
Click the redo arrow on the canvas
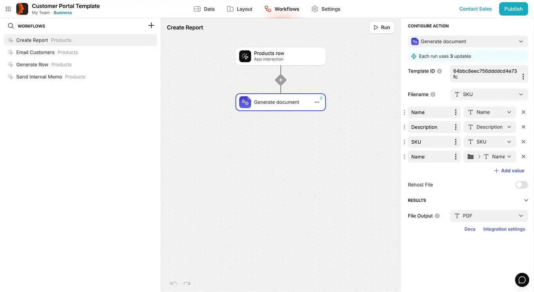point(187,283)
